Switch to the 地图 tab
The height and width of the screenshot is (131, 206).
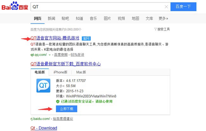point(135,18)
